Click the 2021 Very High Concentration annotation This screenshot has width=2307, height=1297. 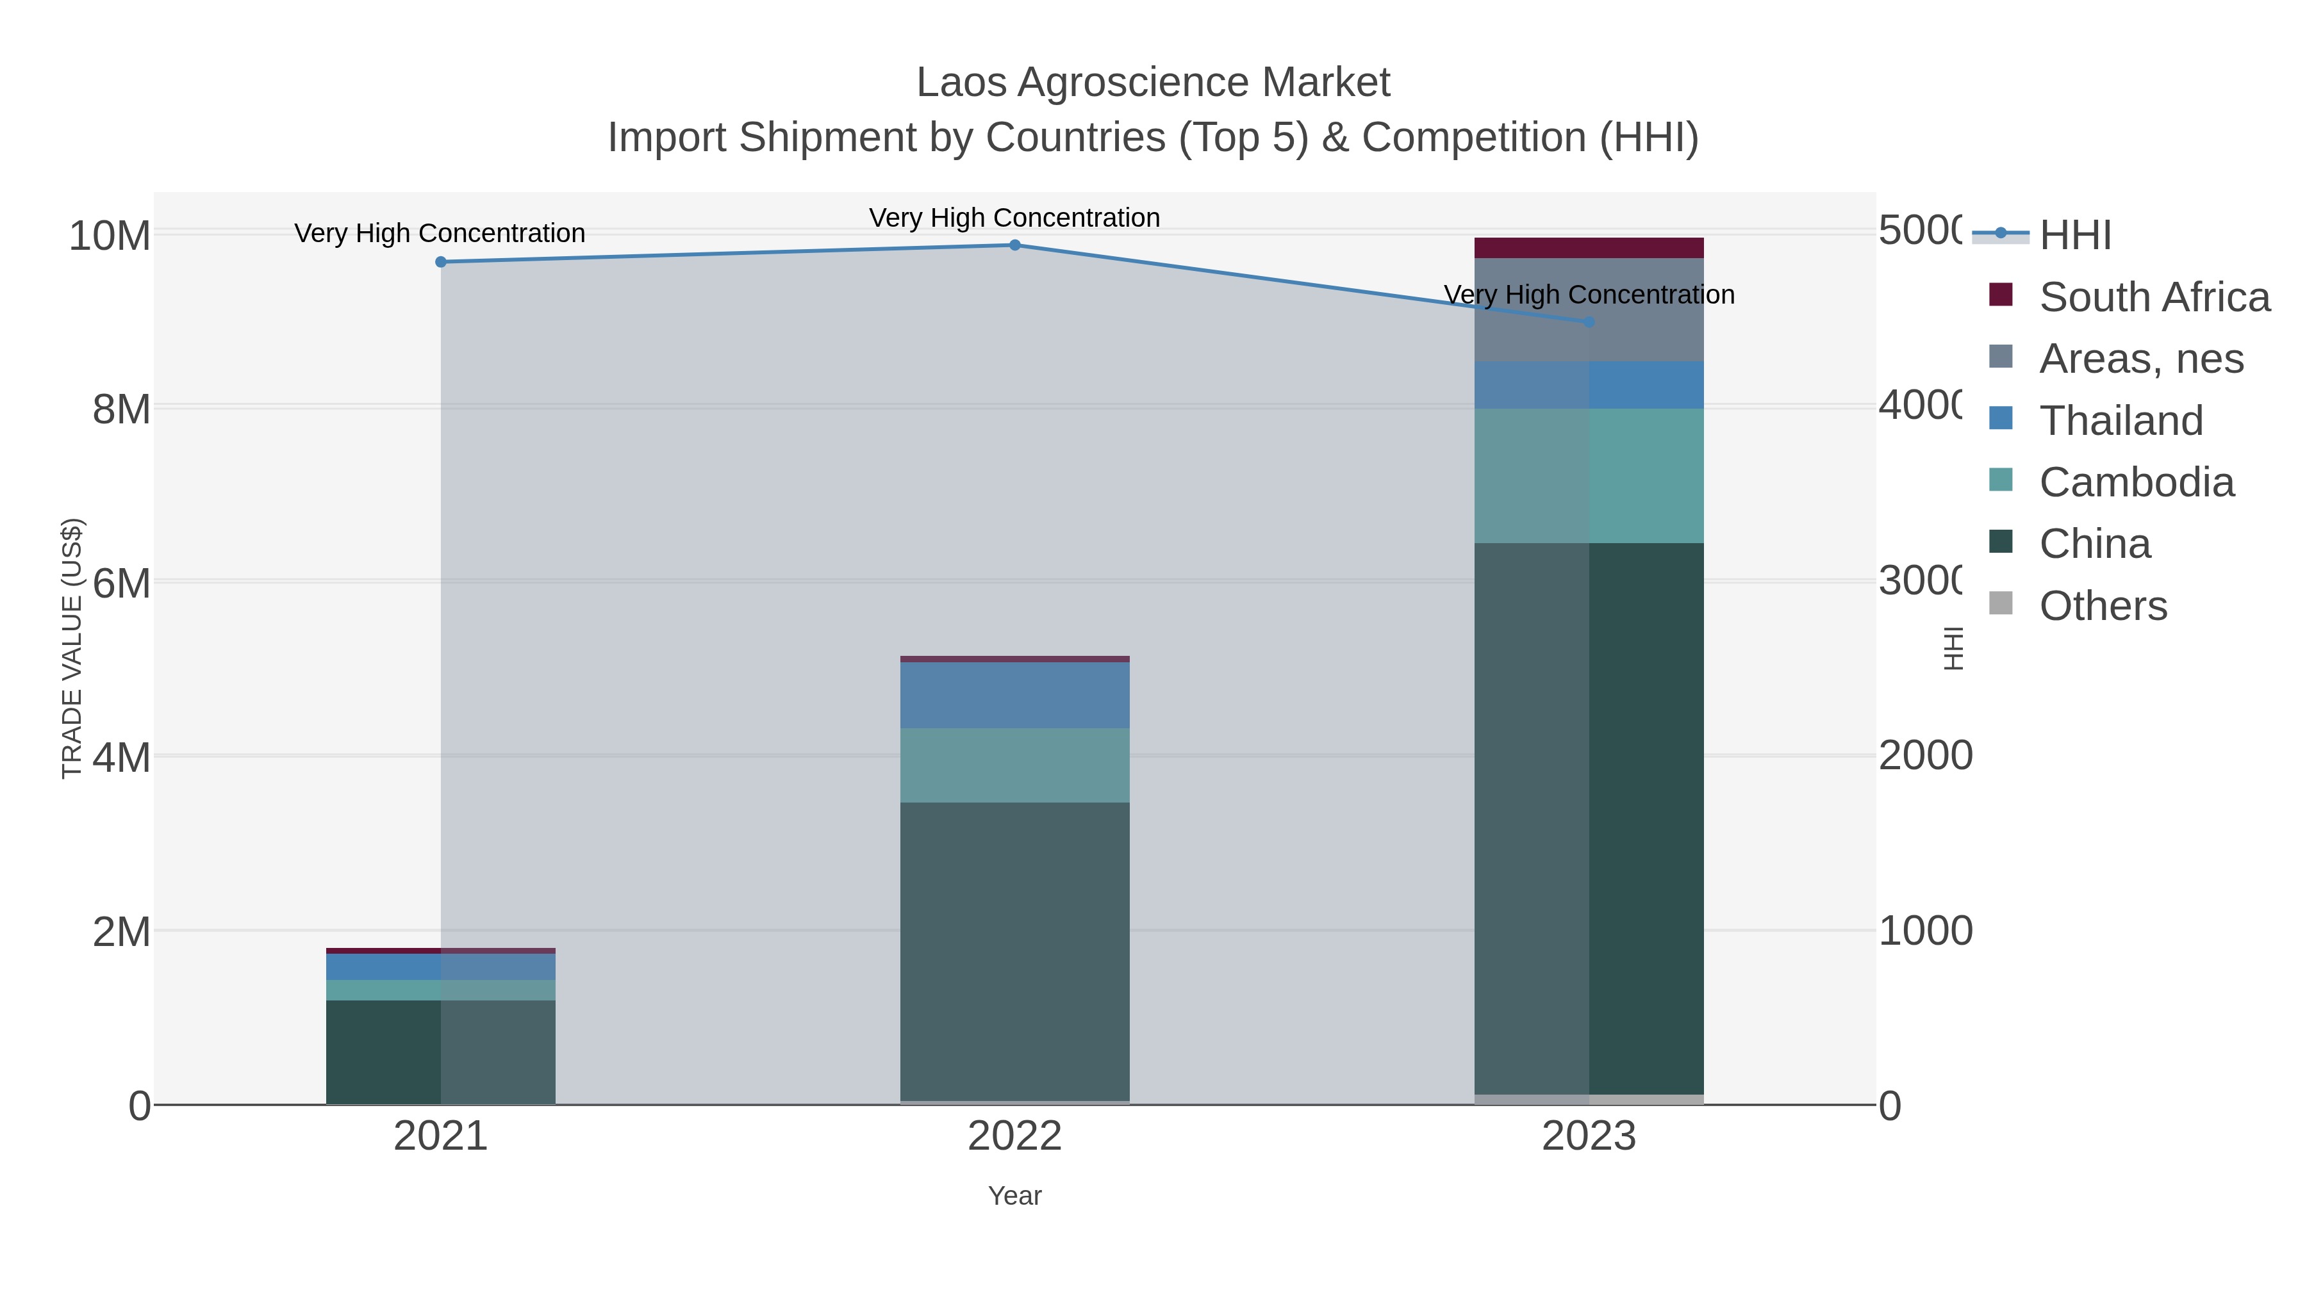[440, 232]
